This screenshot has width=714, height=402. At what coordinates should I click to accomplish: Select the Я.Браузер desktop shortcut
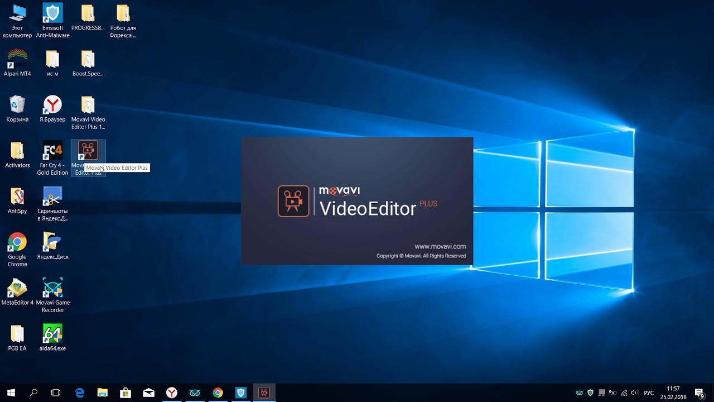point(52,109)
